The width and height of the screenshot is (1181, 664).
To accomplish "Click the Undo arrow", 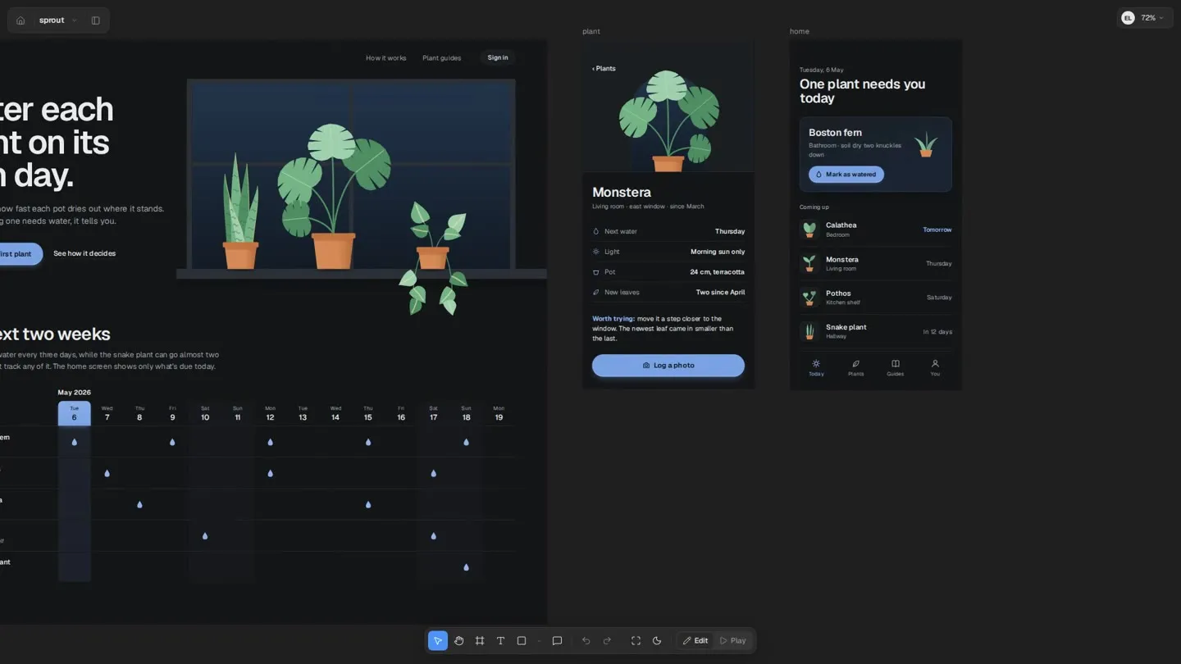I will point(586,641).
